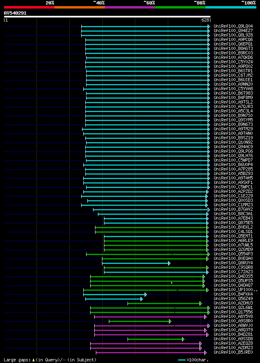
Task: Click the 628 end position label
Action: [x=205, y=20]
